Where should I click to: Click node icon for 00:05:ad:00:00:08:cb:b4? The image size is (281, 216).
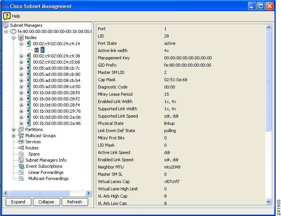[29, 80]
